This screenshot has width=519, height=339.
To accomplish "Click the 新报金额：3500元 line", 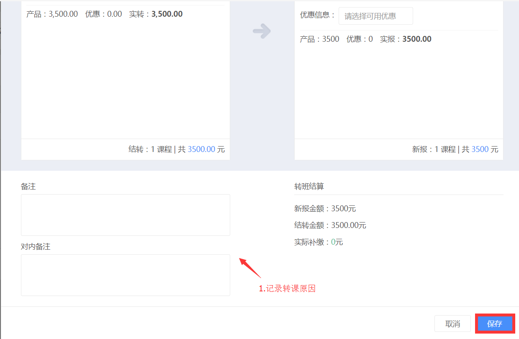I will pyautogui.click(x=325, y=208).
